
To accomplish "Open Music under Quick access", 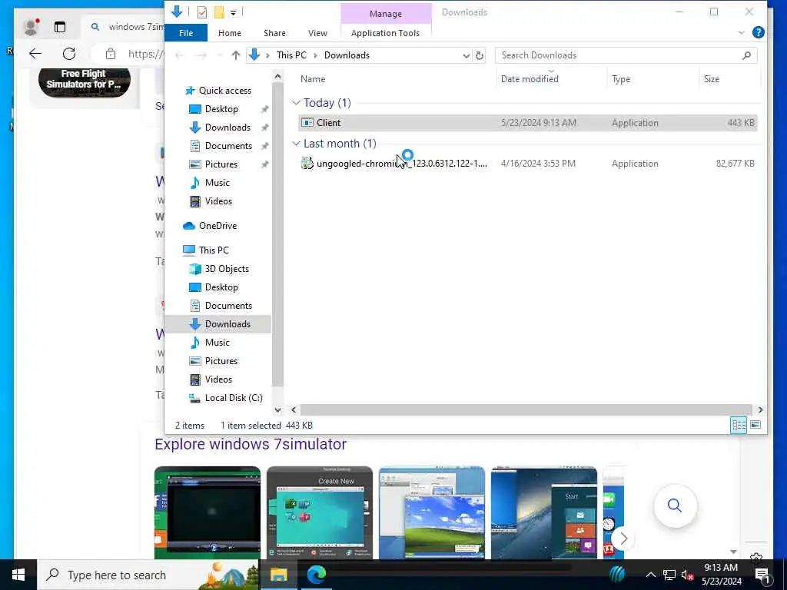I will [x=217, y=183].
